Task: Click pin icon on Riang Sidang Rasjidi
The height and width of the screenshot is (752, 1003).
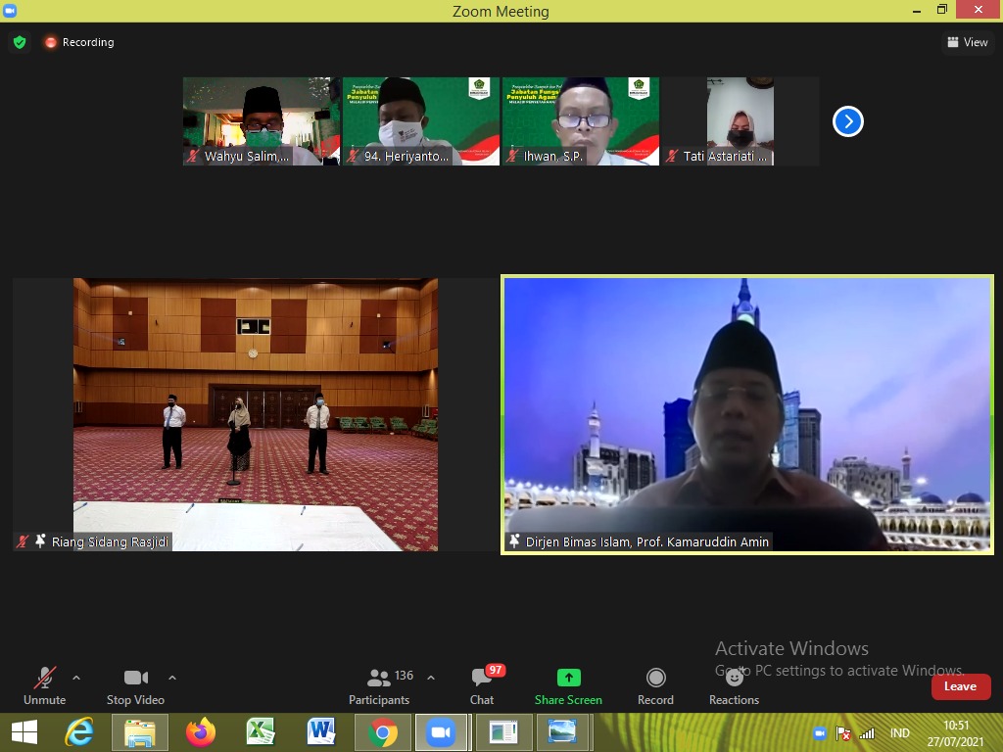Action: (x=40, y=540)
